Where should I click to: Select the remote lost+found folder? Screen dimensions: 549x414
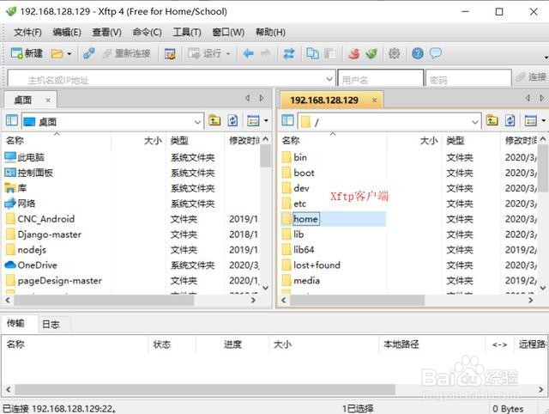(317, 265)
